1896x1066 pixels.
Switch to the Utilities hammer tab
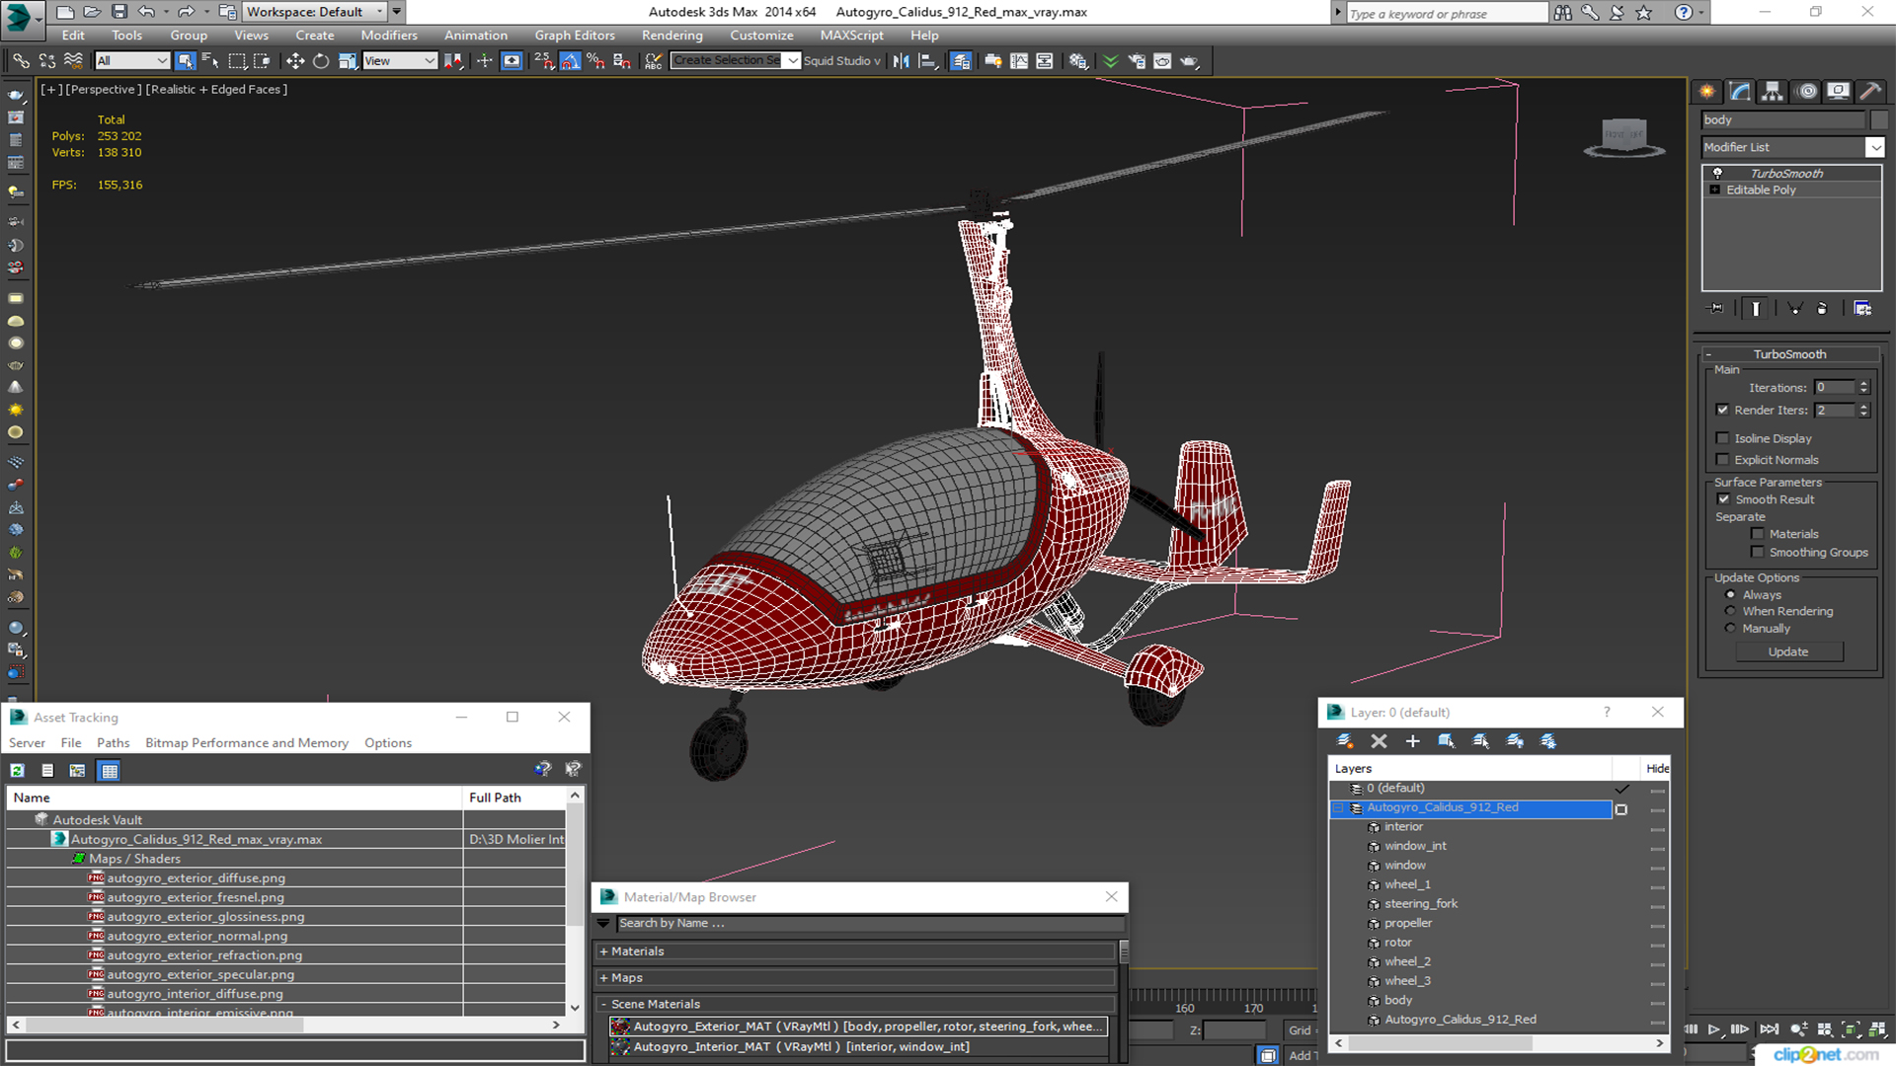coord(1870,91)
